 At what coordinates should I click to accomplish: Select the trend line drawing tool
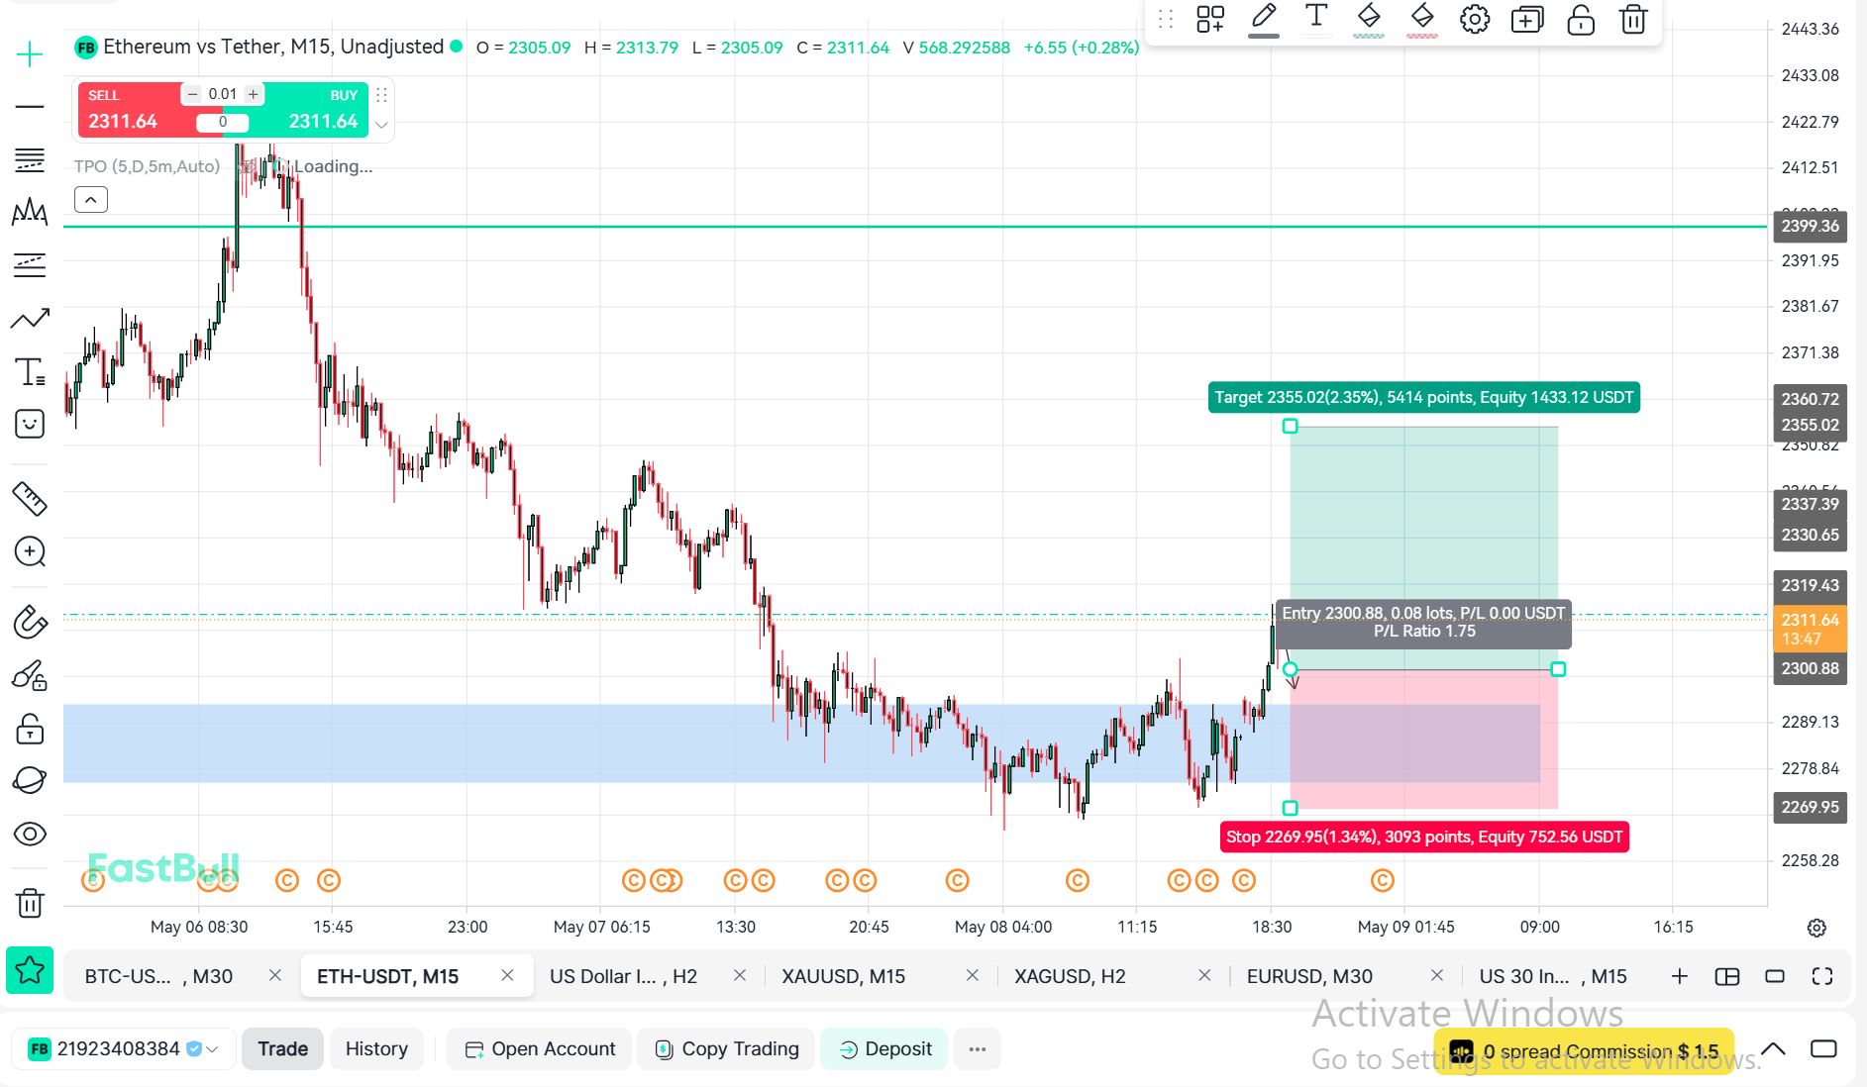tap(30, 319)
